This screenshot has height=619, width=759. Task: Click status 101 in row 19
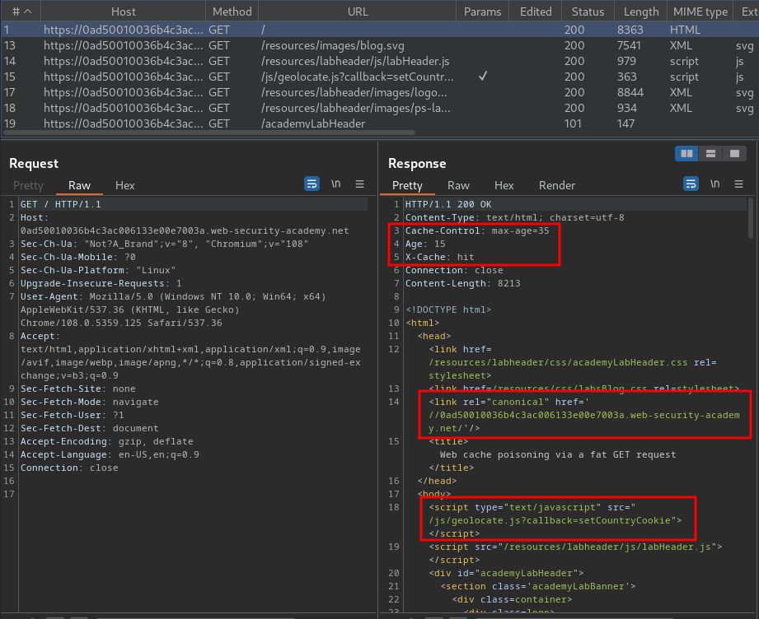[573, 123]
